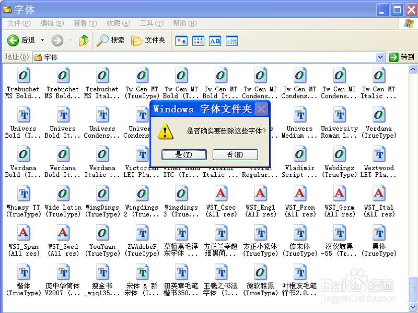The image size is (418, 313).
Task: Select the Univers Medium font icon
Action: point(300,115)
